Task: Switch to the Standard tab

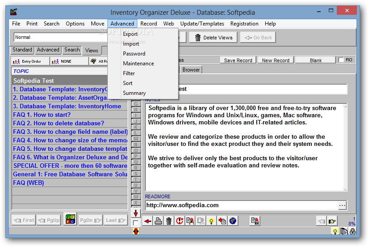Action: pyautogui.click(x=22, y=50)
